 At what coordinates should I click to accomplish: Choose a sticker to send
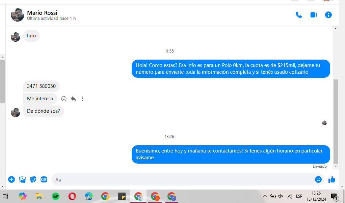[33, 179]
